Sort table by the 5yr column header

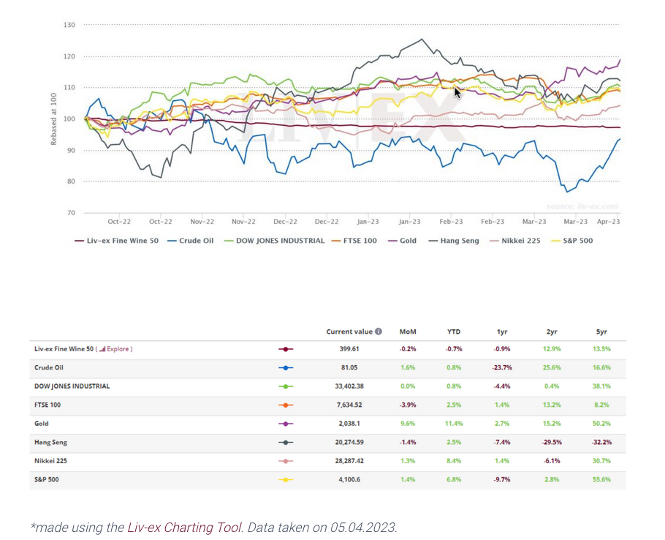tap(601, 331)
